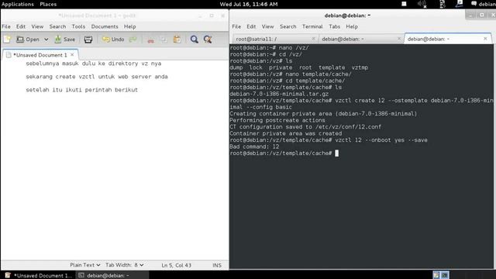Open gedit Search menu

point(57,26)
